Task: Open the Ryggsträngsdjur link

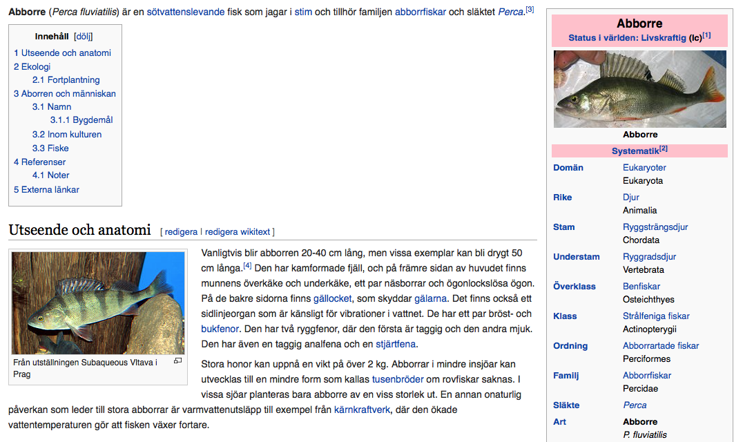Action: point(655,227)
